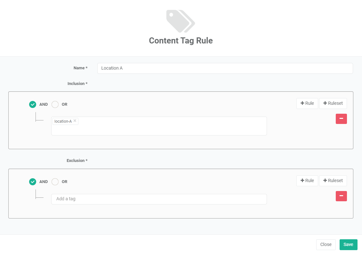Click the location-A tag label
This screenshot has width=362, height=253.
click(63, 121)
